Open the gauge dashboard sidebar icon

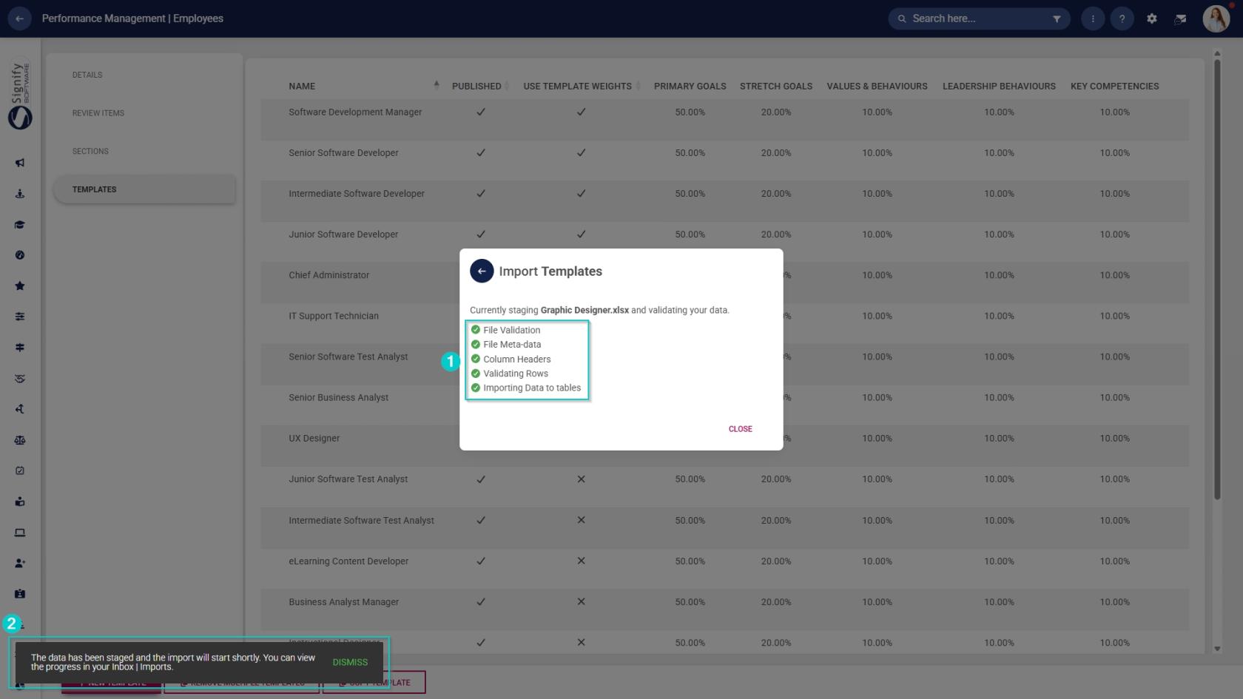[x=20, y=255]
